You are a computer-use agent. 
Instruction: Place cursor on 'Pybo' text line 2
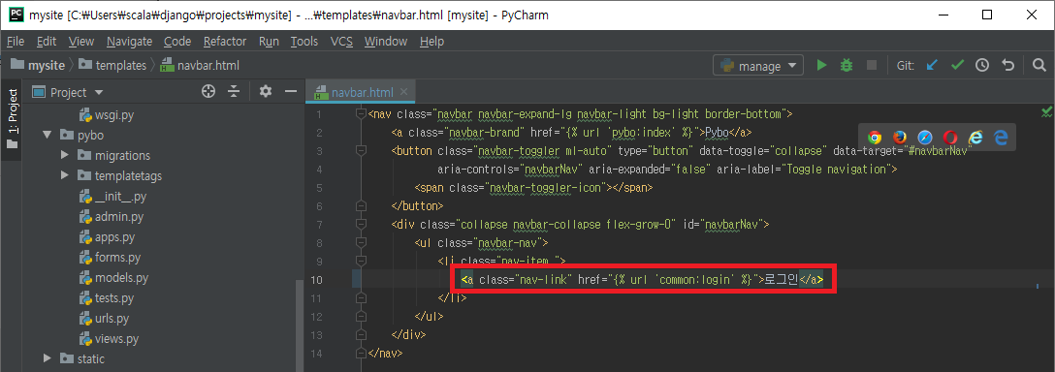click(x=717, y=133)
